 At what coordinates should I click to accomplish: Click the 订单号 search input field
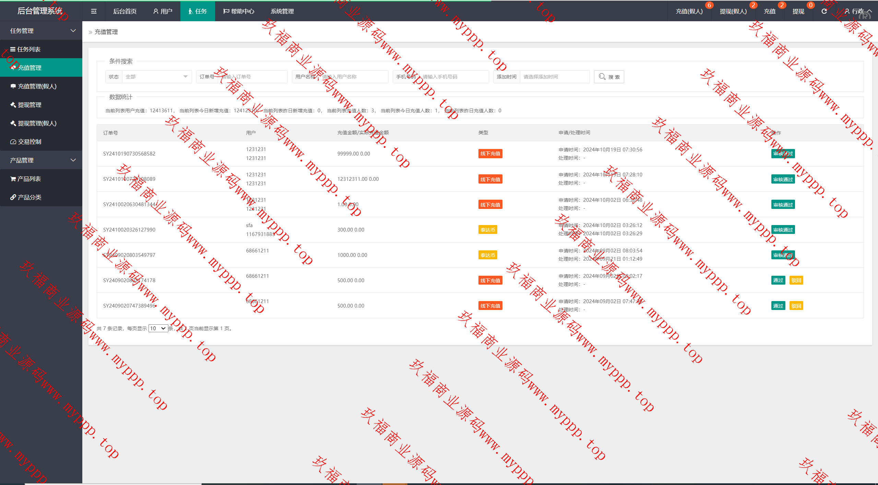click(x=252, y=77)
